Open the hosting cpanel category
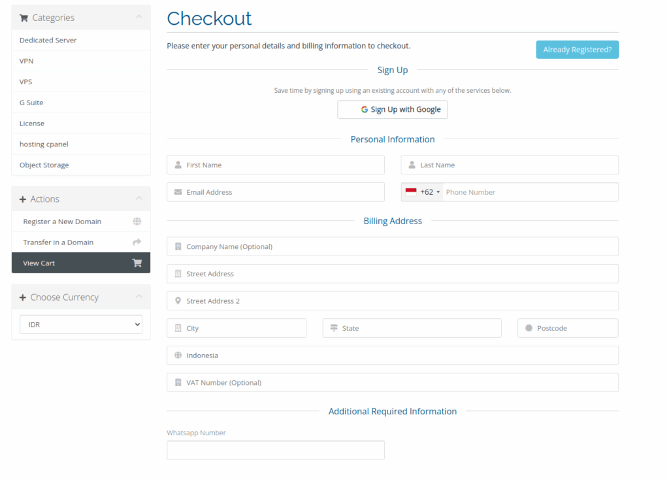Viewport: 669px width, 479px height. pos(81,144)
